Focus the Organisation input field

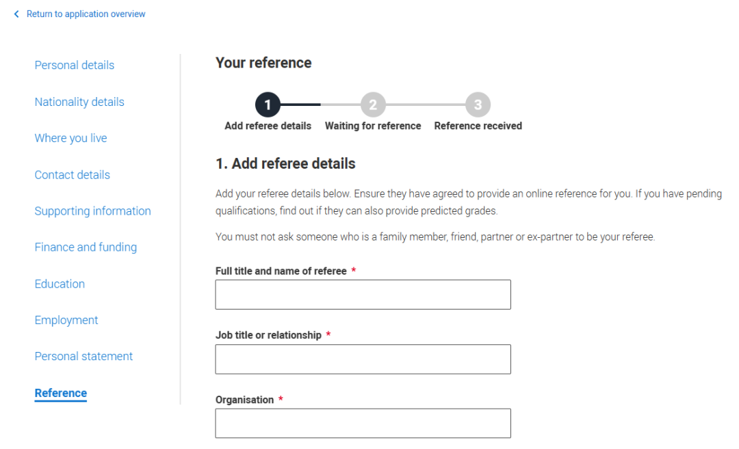pos(363,423)
